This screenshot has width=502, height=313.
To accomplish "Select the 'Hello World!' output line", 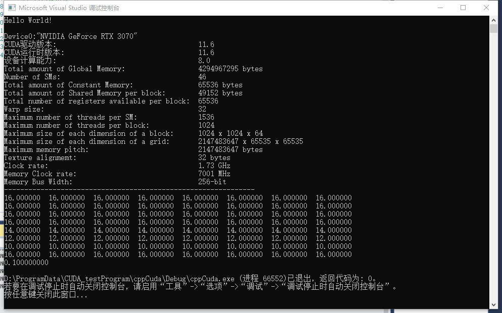I will pyautogui.click(x=28, y=20).
